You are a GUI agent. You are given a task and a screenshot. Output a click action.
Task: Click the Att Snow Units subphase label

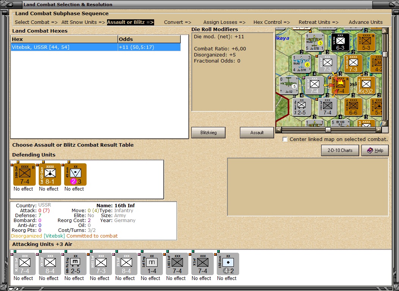83,22
